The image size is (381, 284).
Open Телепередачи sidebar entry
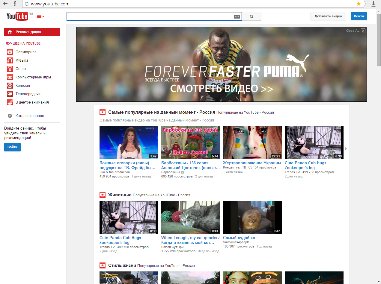pos(28,94)
